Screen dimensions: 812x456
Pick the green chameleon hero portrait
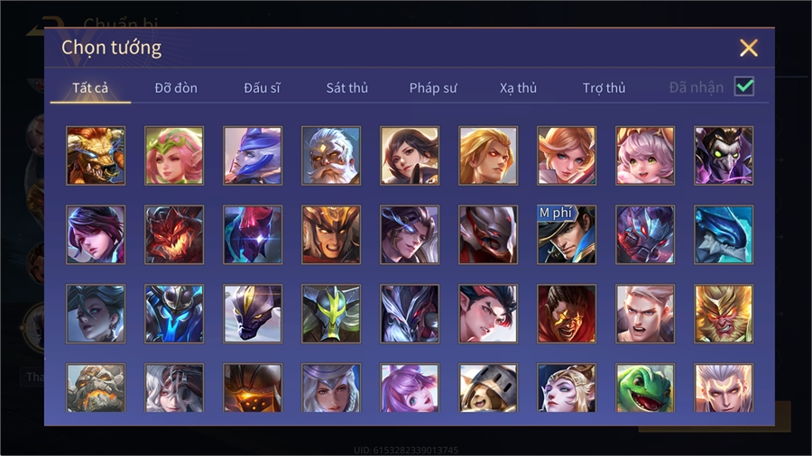[x=645, y=388]
